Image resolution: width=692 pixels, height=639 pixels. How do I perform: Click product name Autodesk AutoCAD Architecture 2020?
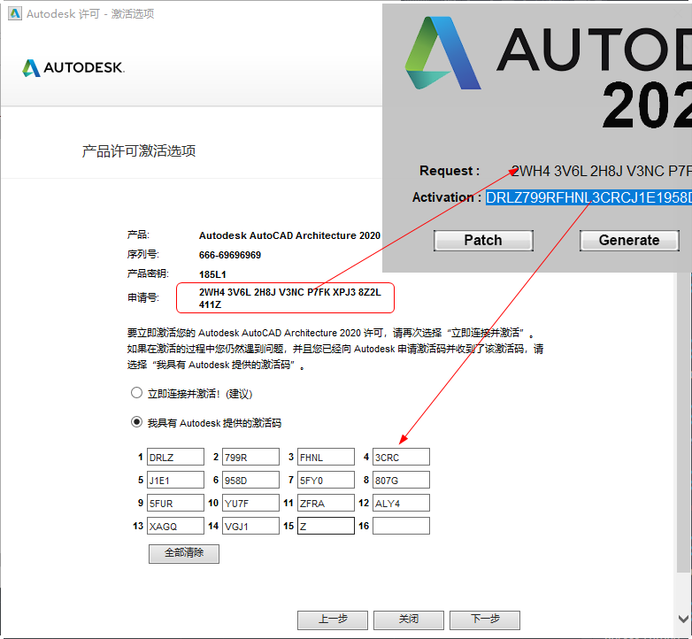point(289,235)
